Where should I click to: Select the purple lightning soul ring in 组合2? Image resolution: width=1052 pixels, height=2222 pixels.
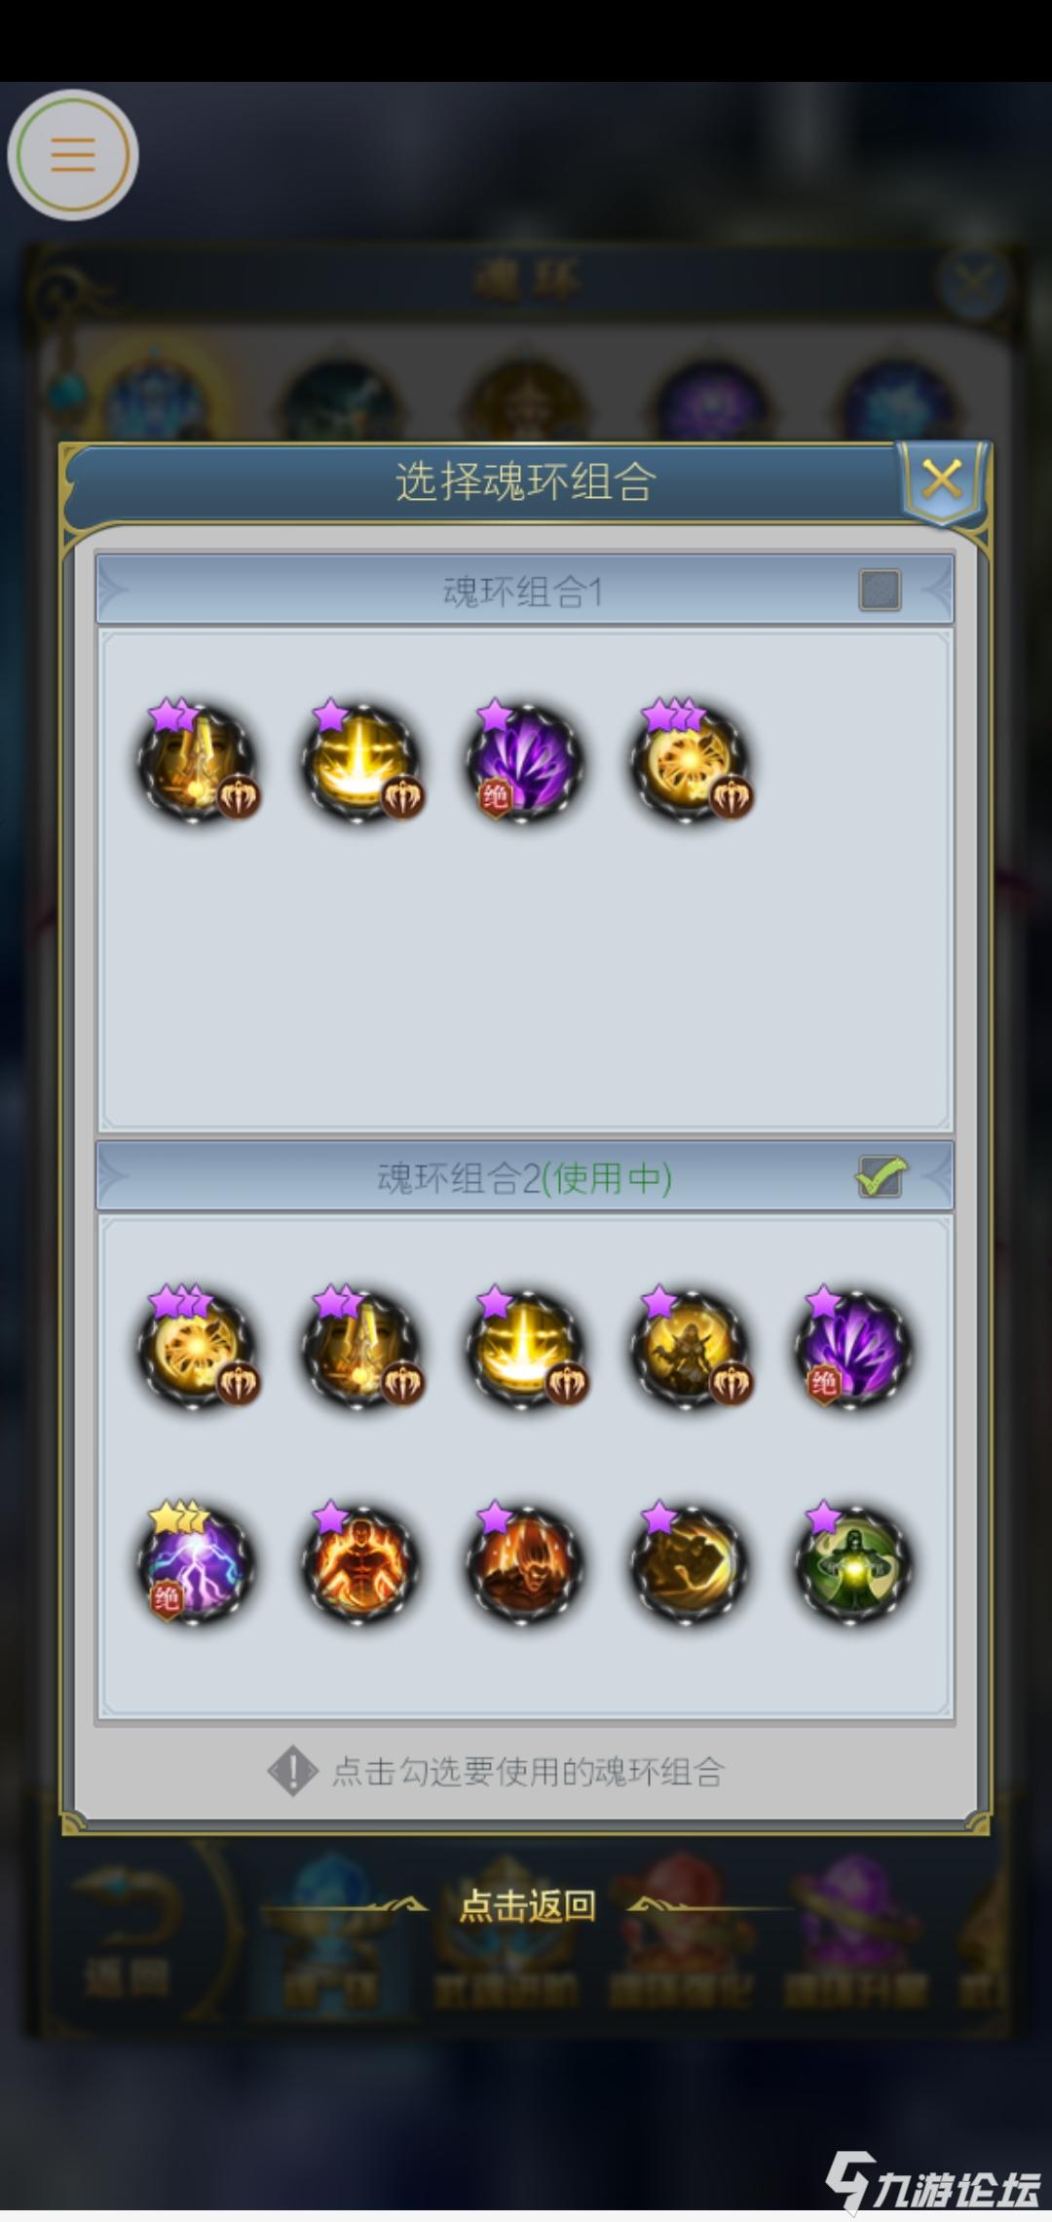tap(196, 1562)
